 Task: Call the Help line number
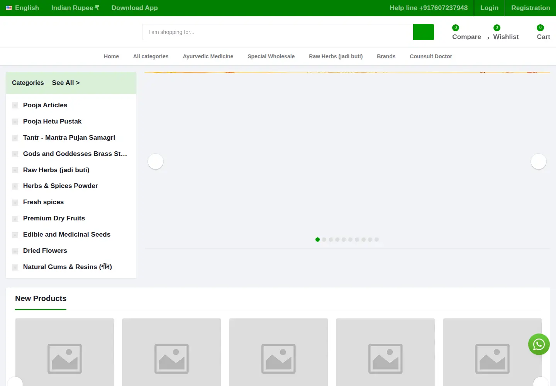coord(429,8)
